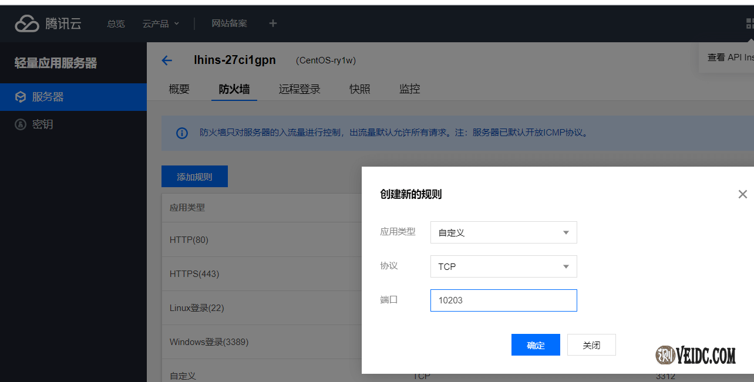Open 网站备案 in the top navigation

click(x=229, y=23)
